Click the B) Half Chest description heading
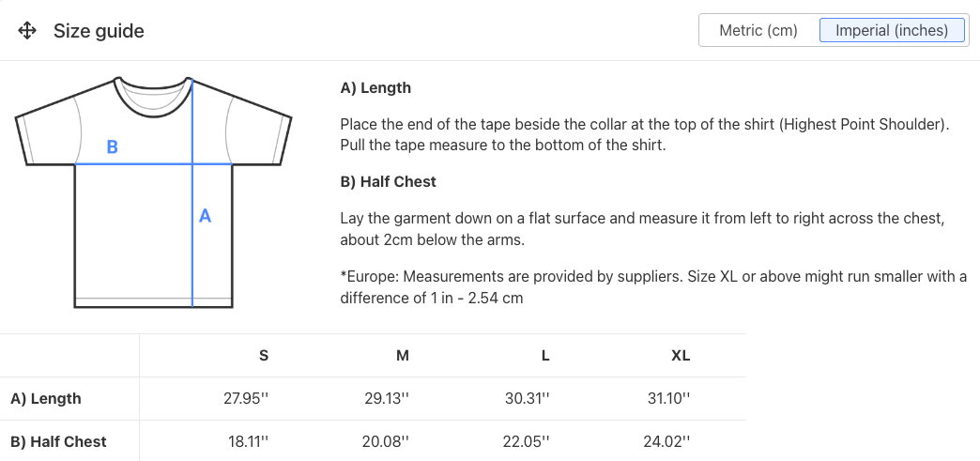This screenshot has width=980, height=461. [388, 181]
